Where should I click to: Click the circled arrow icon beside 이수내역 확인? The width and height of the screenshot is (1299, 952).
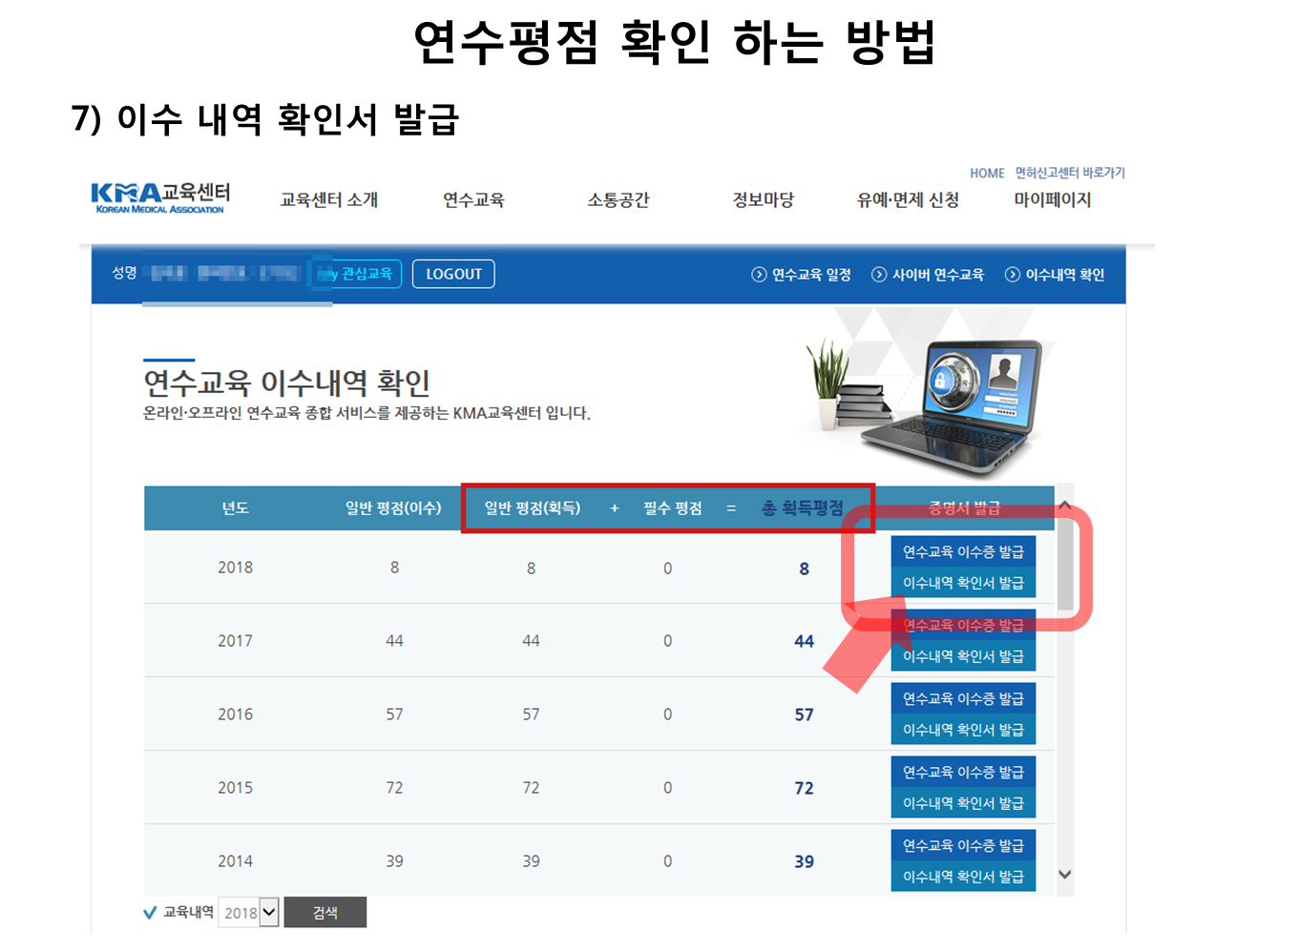(x=1012, y=275)
